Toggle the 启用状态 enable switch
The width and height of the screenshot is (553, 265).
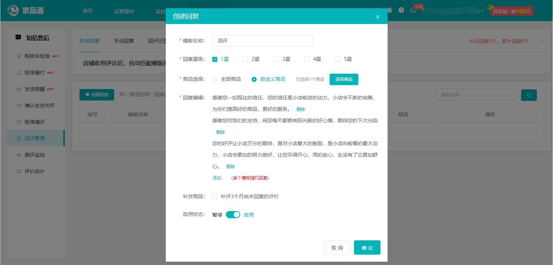(233, 215)
